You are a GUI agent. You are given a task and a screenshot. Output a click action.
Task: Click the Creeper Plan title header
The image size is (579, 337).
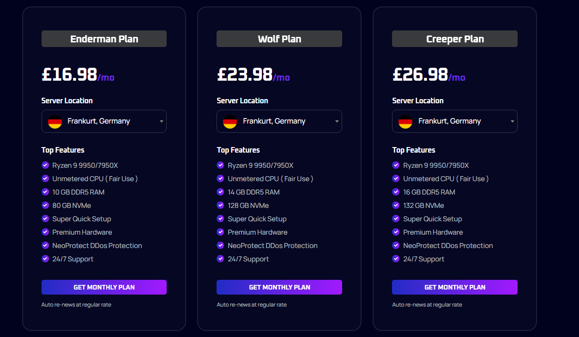coord(455,39)
